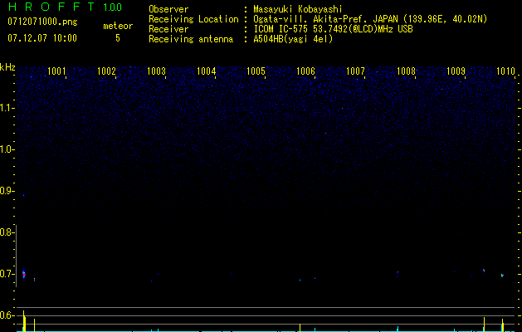Click the 1.1 kHz frequency label

[7, 108]
